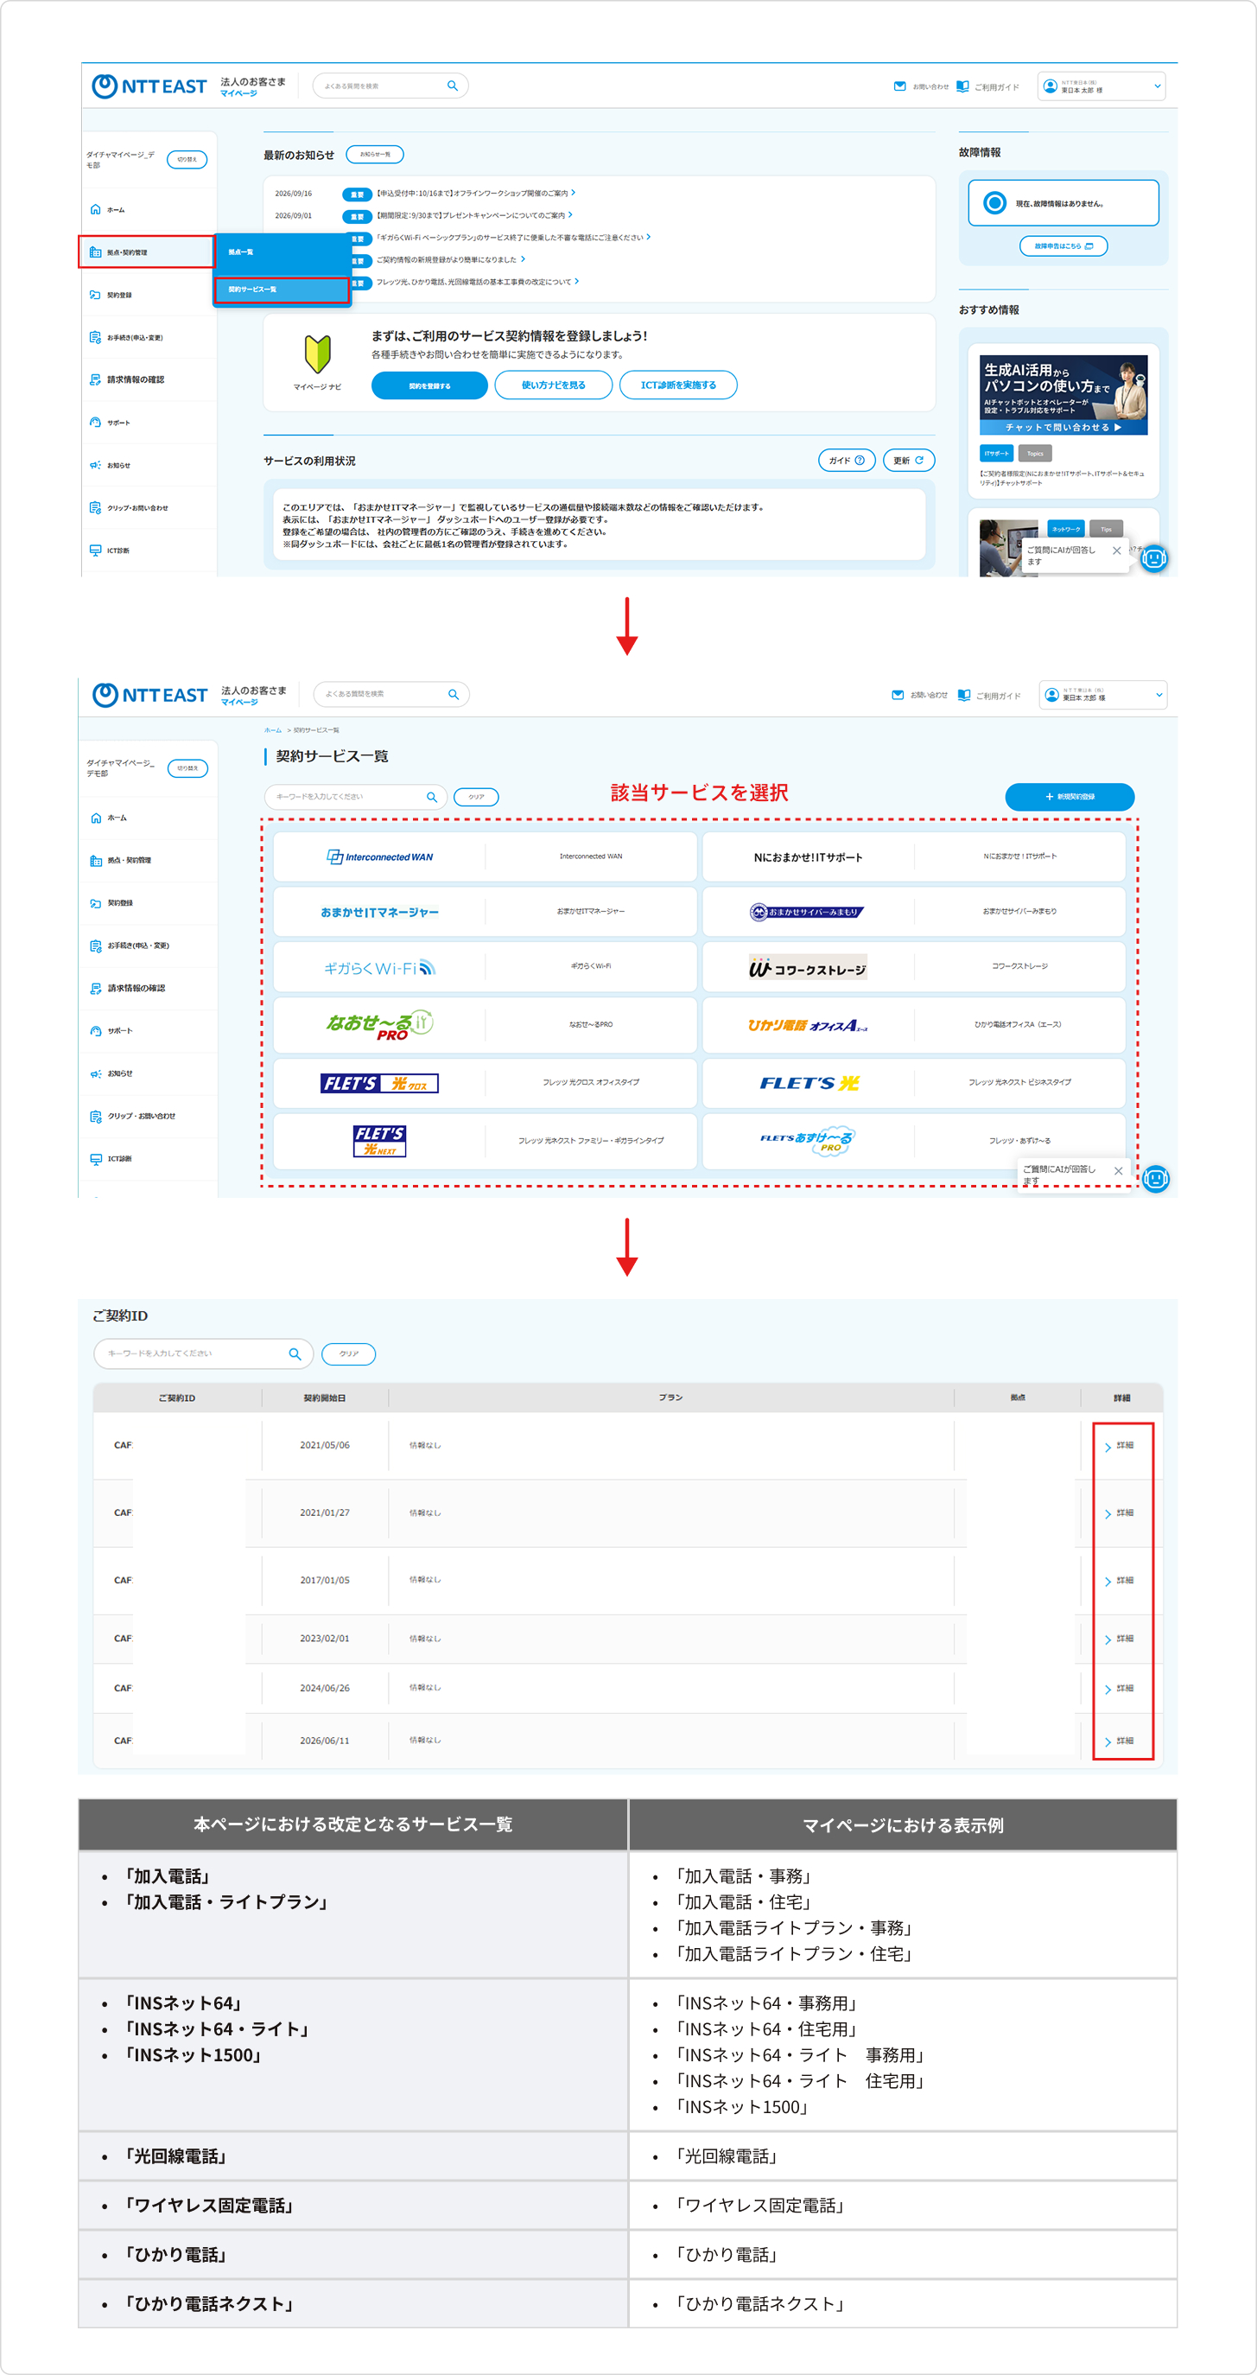Click the ホーム icon in the 契約サービス一覧 page sidebar

96,818
